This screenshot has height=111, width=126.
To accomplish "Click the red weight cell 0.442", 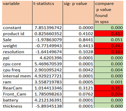I will pyautogui.click(x=109, y=46).
